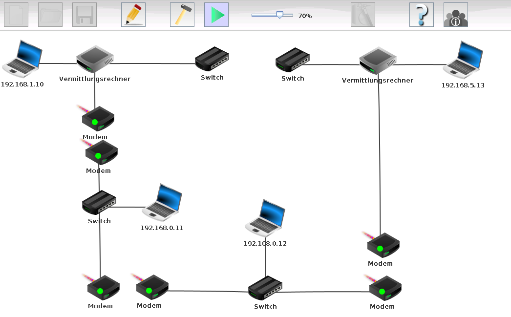Select the laptop labeled 192.168.1.10
The image size is (511, 317).
pyautogui.click(x=22, y=59)
